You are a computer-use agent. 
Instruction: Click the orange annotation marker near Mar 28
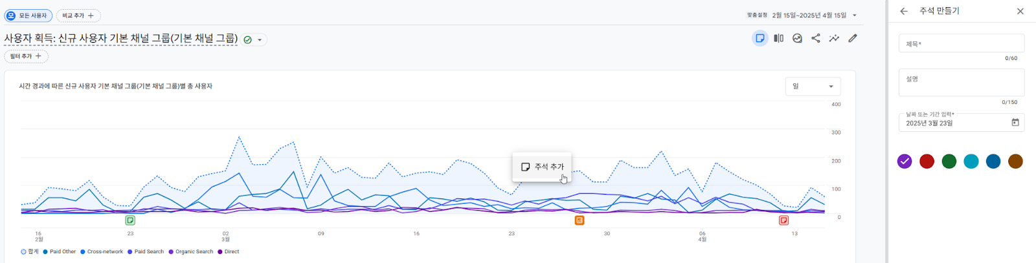pyautogui.click(x=580, y=220)
